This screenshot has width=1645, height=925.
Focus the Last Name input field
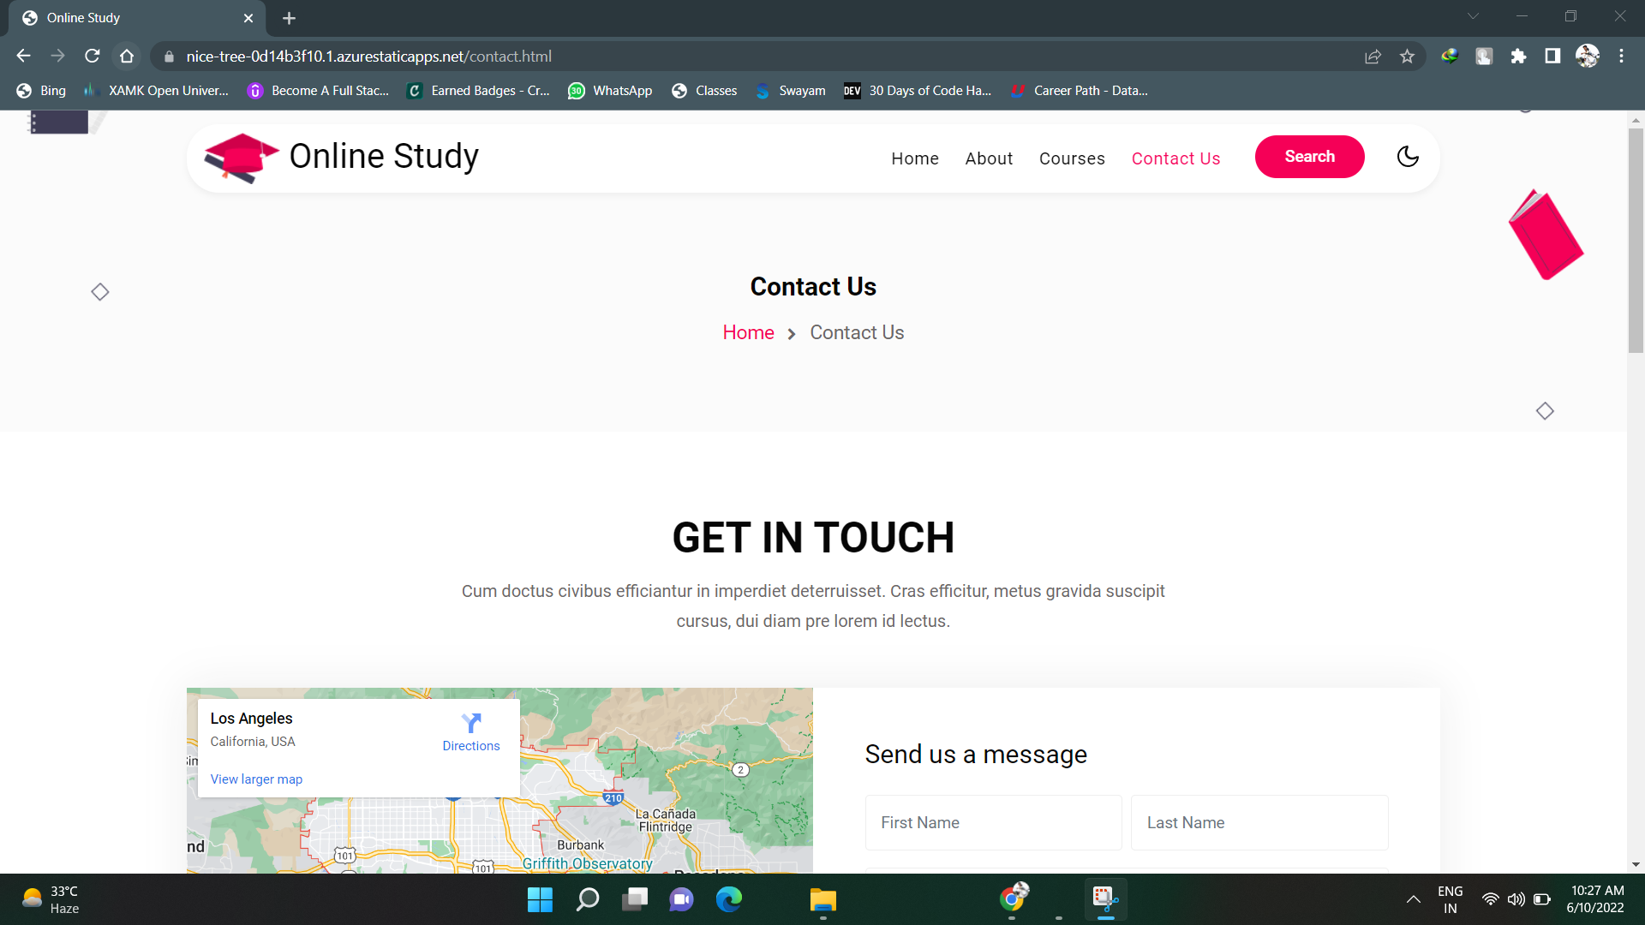point(1259,822)
